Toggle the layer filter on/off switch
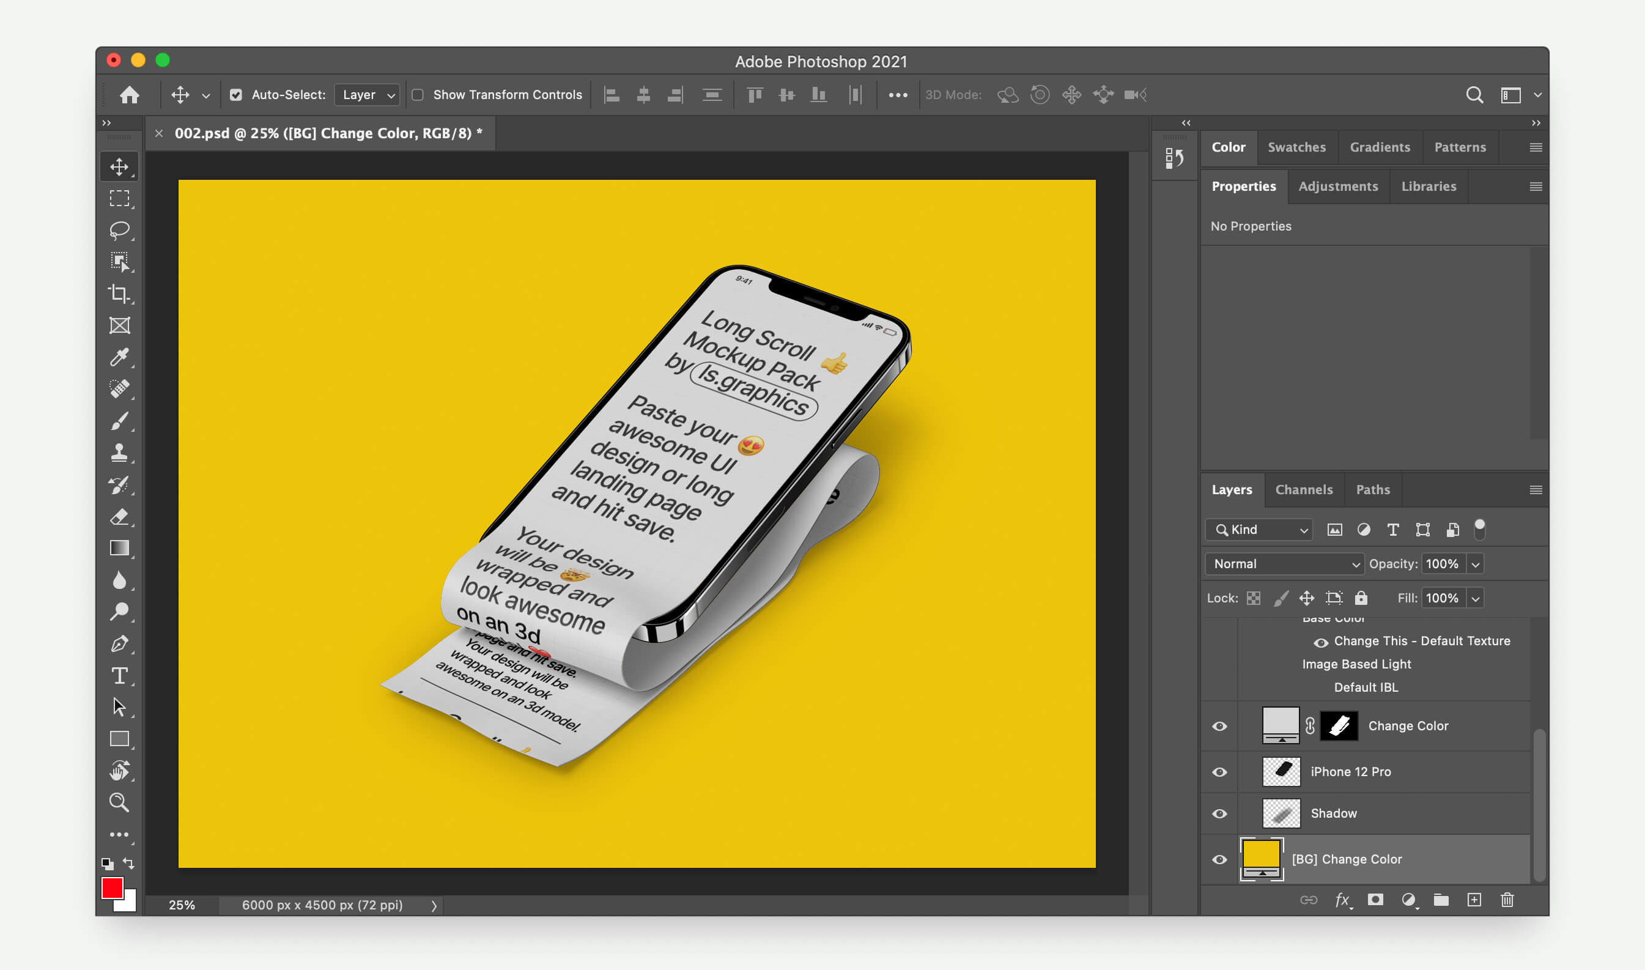 pos(1480,529)
